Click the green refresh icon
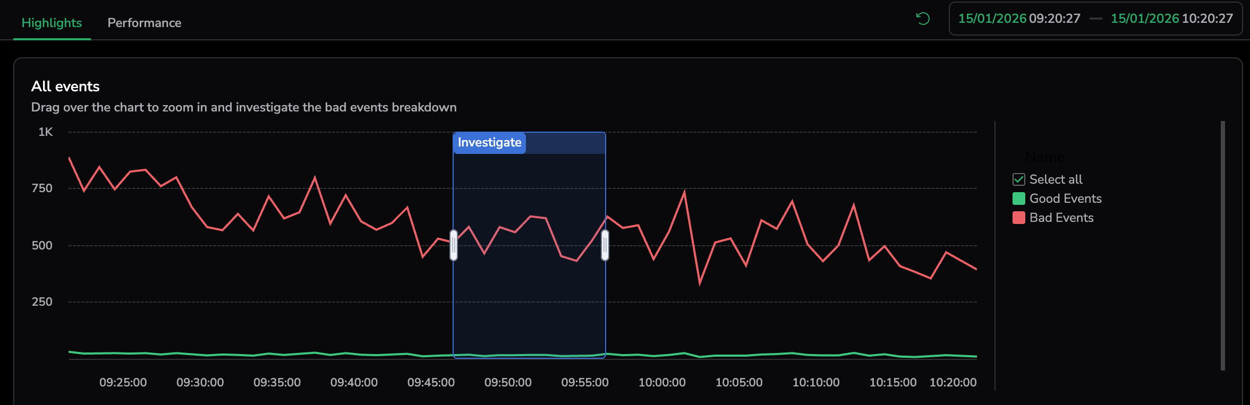 (923, 19)
